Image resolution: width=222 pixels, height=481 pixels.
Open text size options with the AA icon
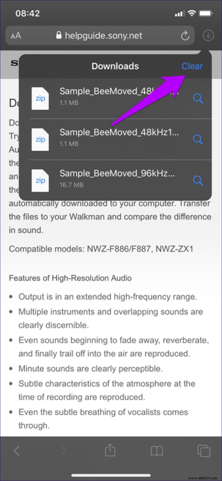coord(16,35)
